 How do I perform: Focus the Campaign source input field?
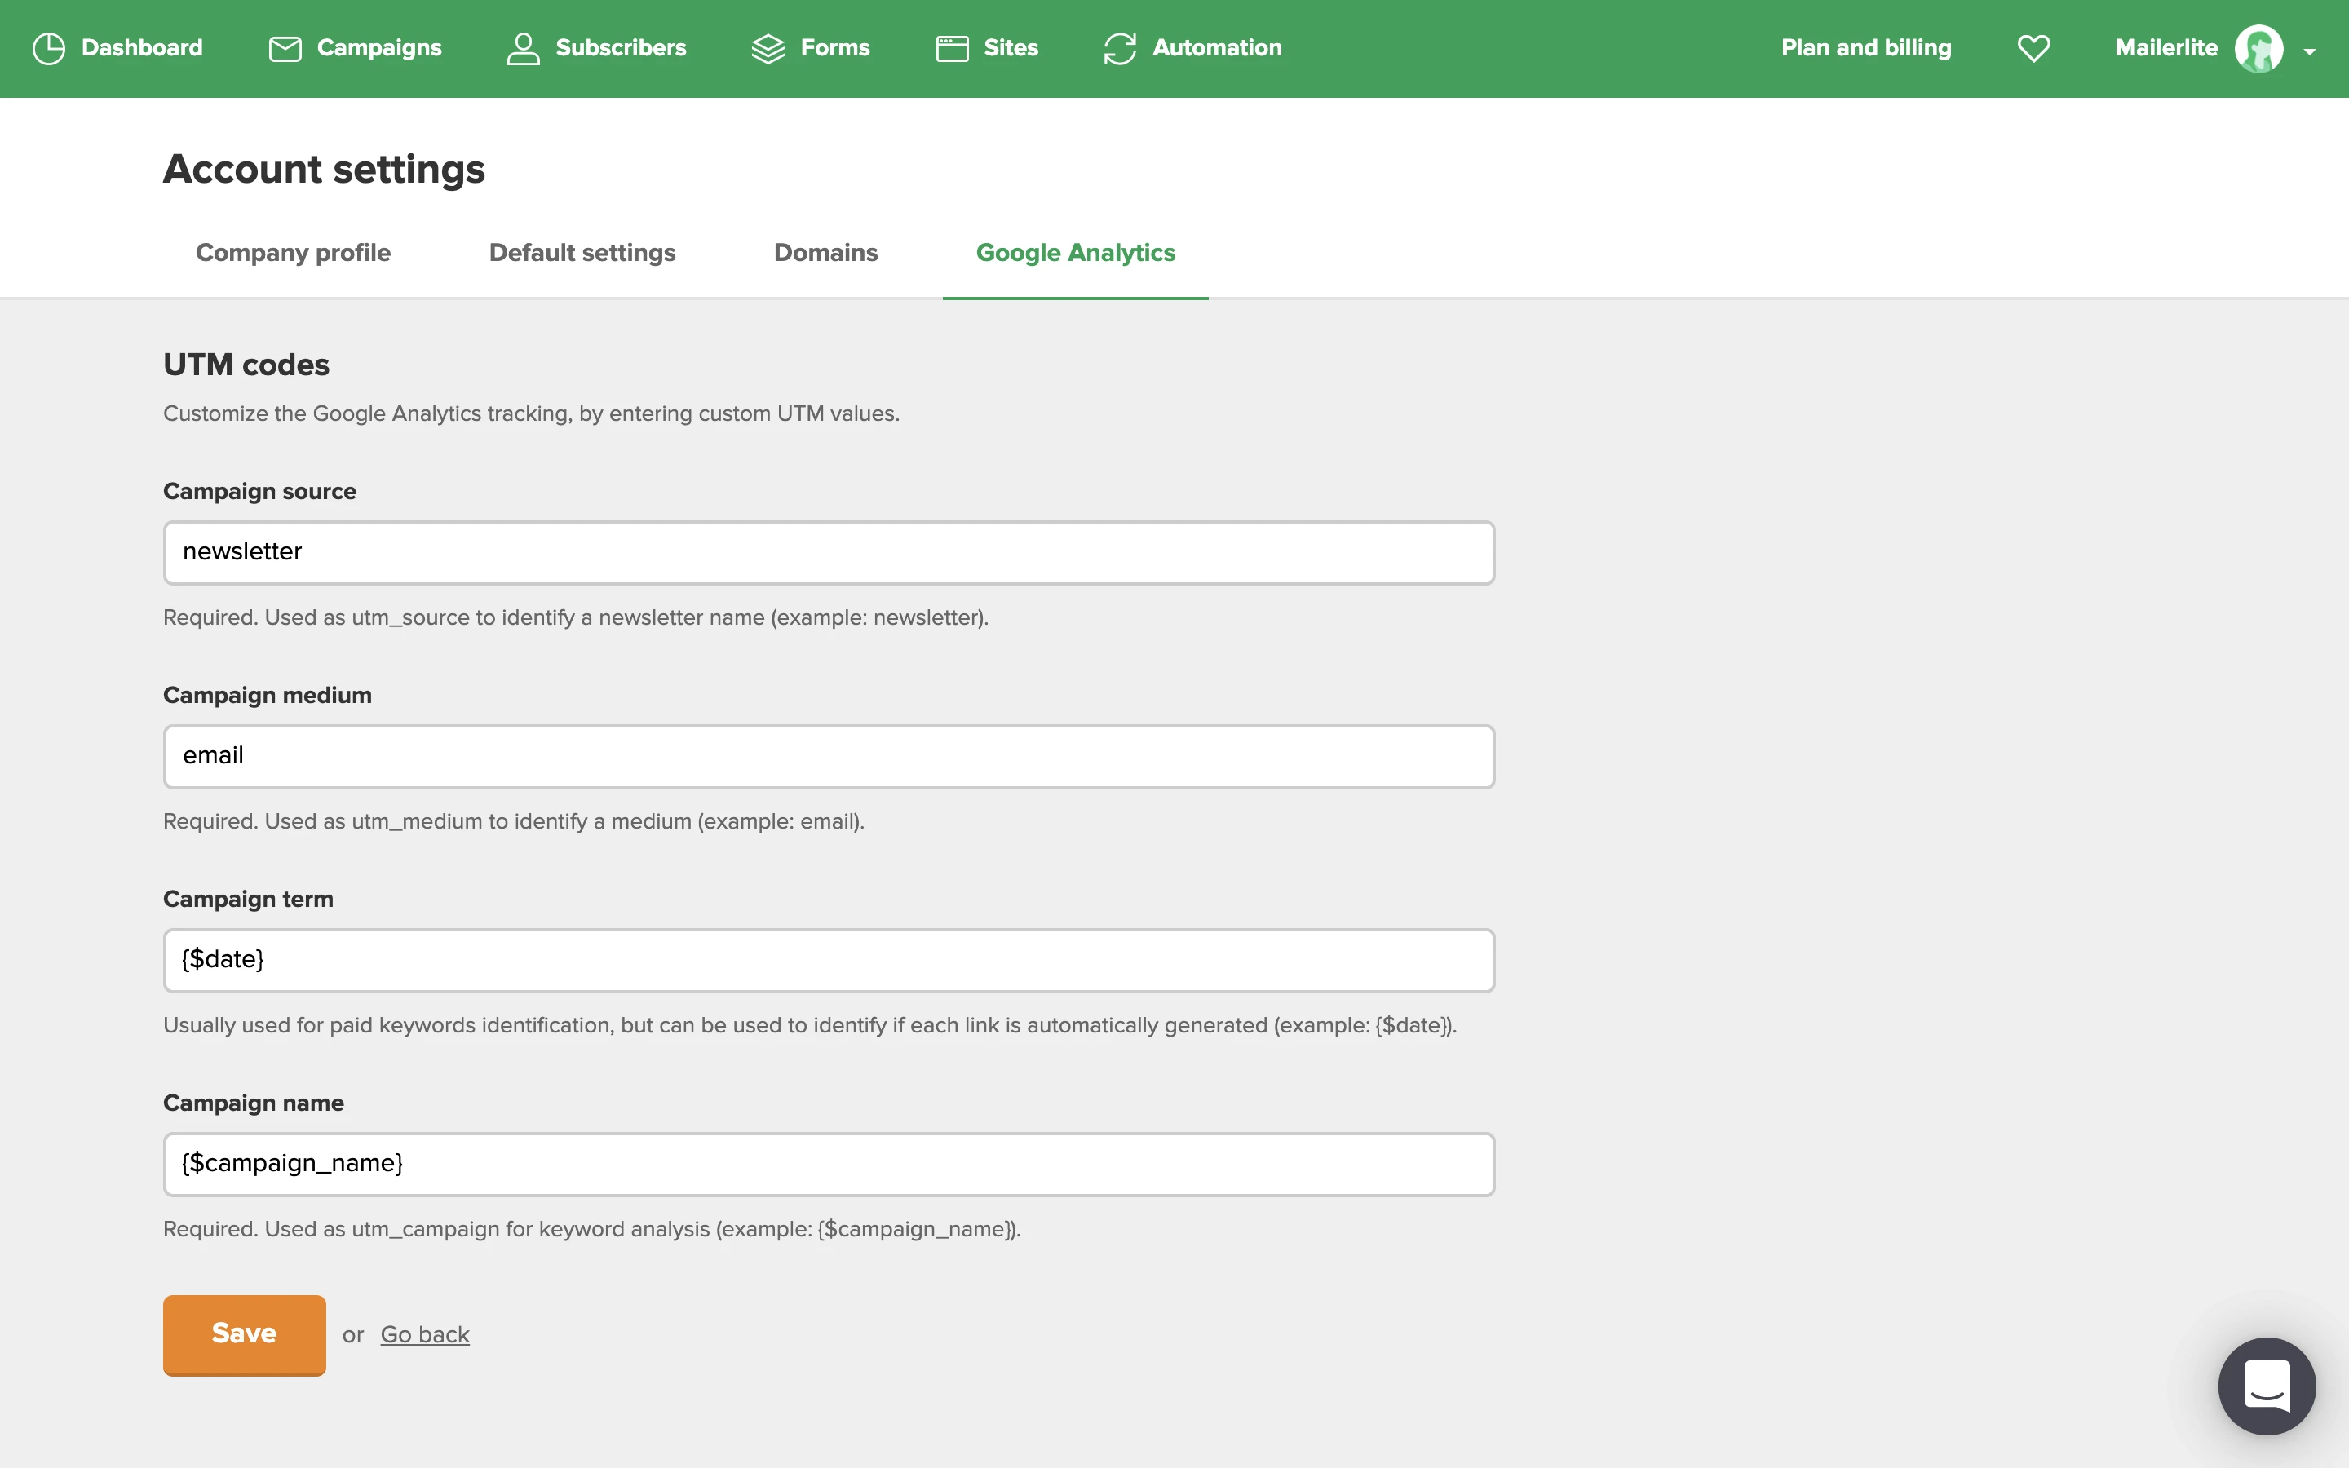829,552
